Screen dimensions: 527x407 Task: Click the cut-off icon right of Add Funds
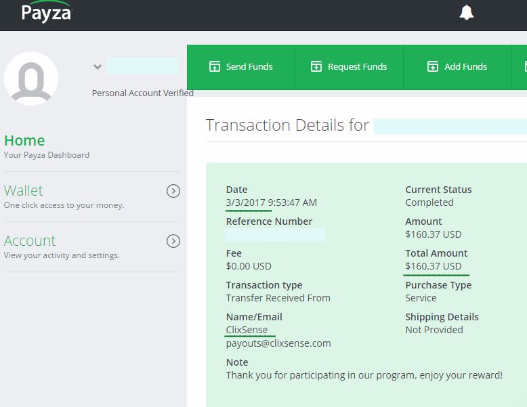click(x=524, y=66)
